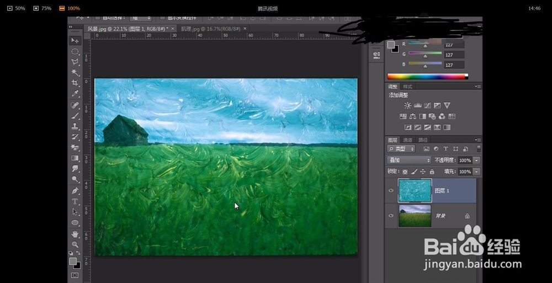
Task: Open Adjustments panel flyout menu
Action: click(x=477, y=86)
